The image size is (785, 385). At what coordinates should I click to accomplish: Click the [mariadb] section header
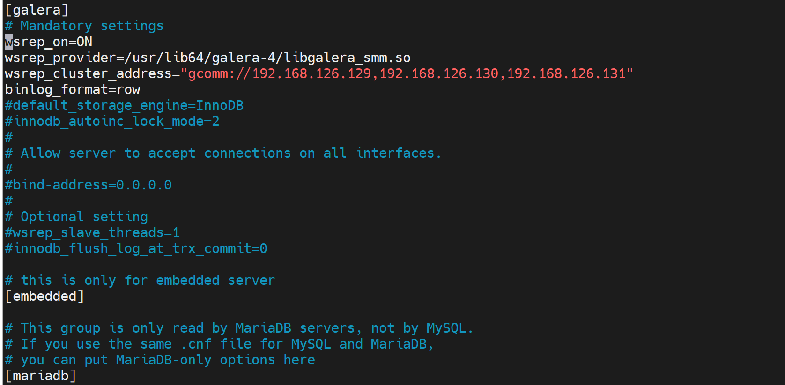[40, 376]
